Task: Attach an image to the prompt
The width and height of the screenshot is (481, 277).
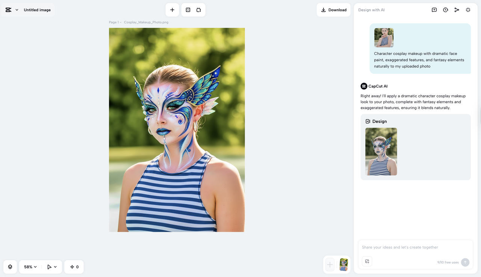Action: pos(367,261)
